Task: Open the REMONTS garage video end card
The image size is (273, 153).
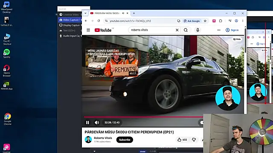Action: click(x=112, y=62)
